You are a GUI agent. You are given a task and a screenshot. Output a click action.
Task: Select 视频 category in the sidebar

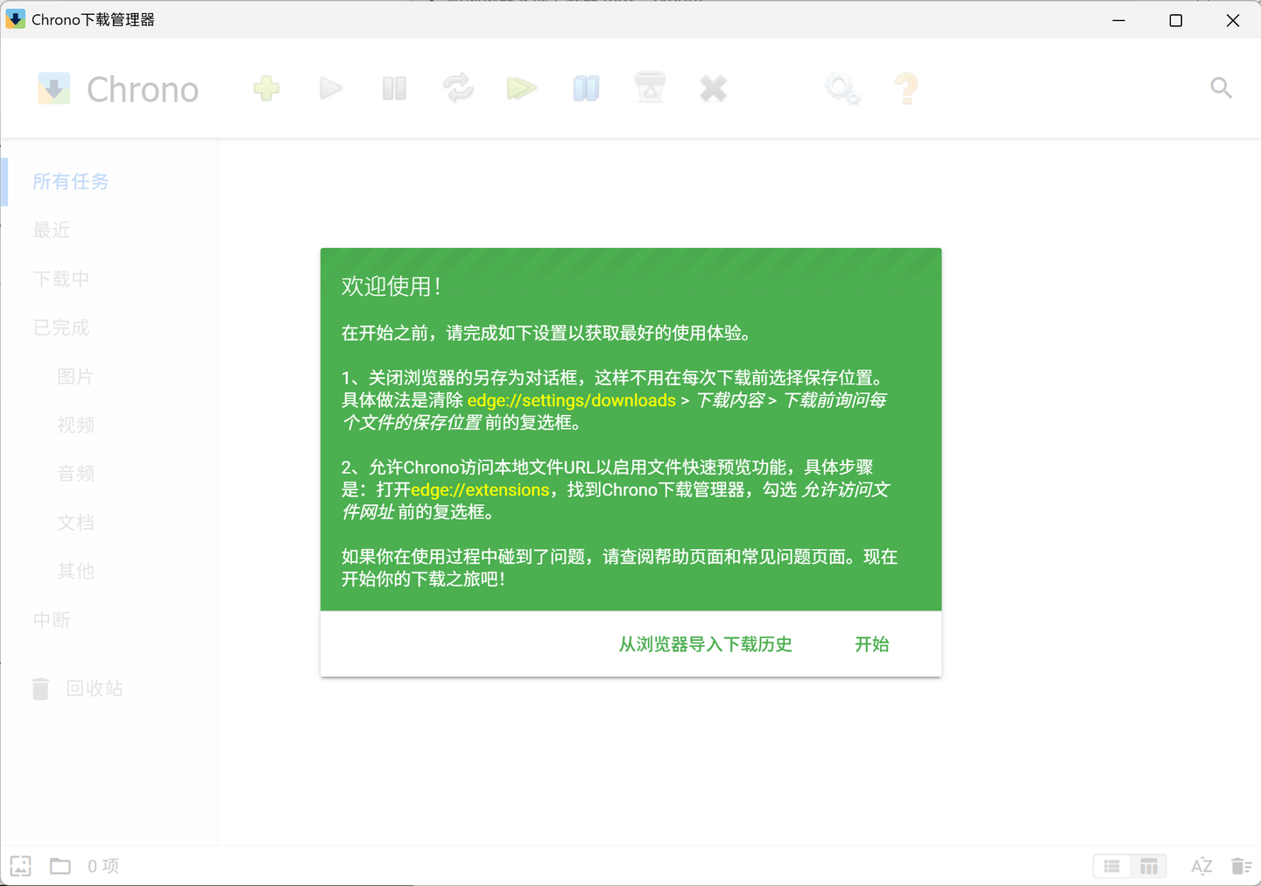(75, 425)
